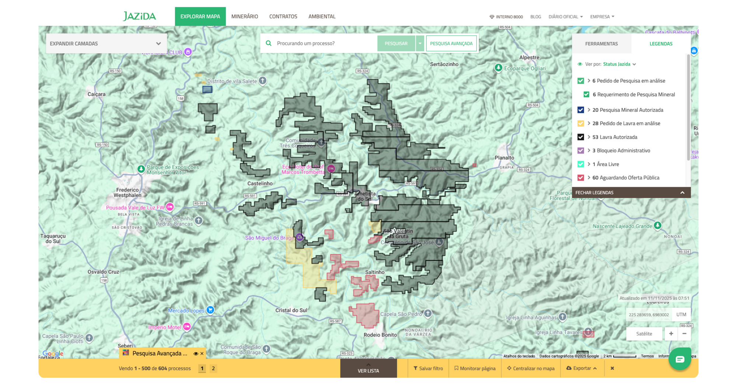Uncheck Pesquisa Mineral Autorizada checkbox
Viewport: 737px width, 385px height.
click(581, 110)
